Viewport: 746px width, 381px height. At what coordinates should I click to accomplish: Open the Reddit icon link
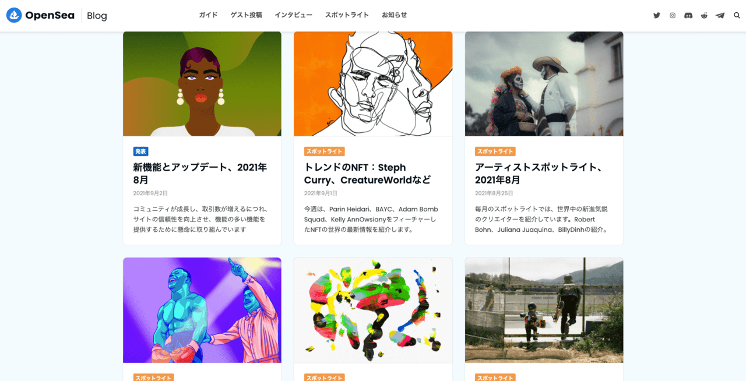tap(704, 15)
